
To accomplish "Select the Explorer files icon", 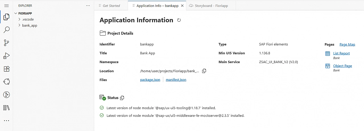I will (7, 17).
